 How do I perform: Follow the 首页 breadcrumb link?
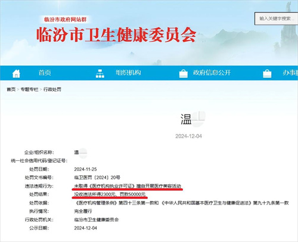pyautogui.click(x=11, y=89)
